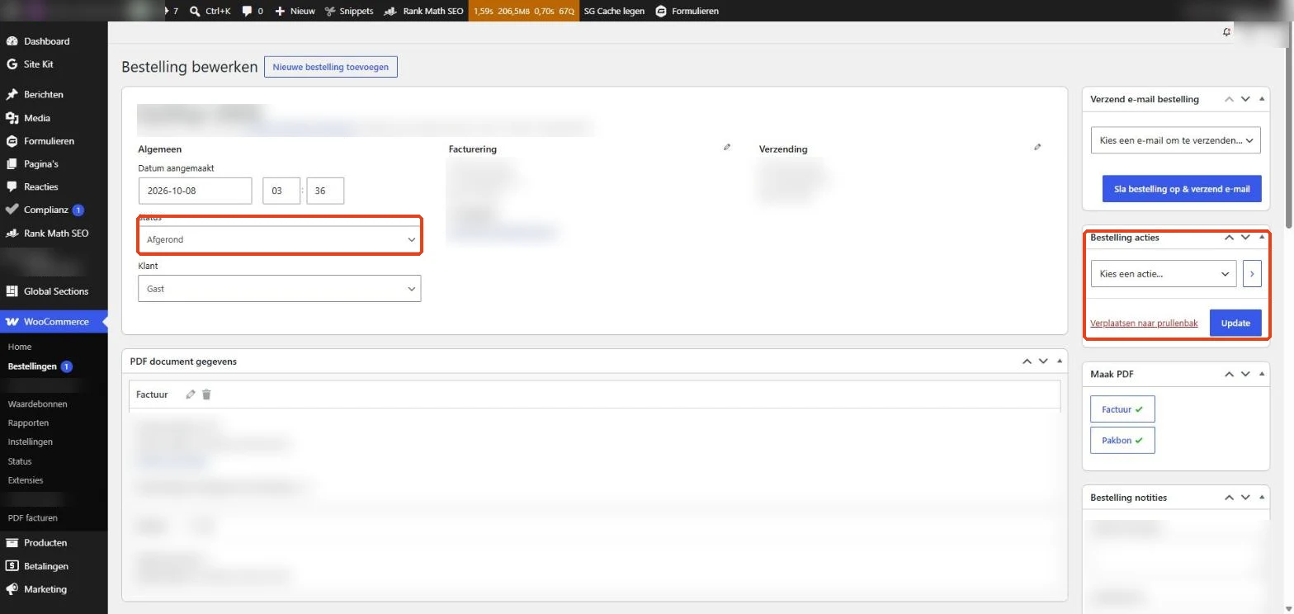This screenshot has width=1294, height=614.
Task: Click the Marketing megaphone icon
Action: pos(12,589)
